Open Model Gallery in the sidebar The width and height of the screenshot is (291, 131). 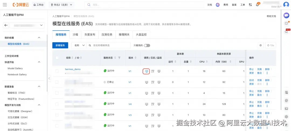[15, 68]
